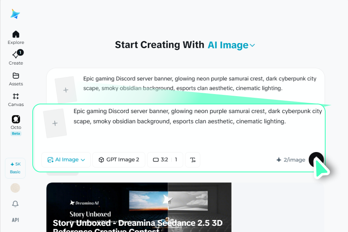This screenshot has height=232, width=348.
Task: Go to Assets folder
Action: (16, 79)
